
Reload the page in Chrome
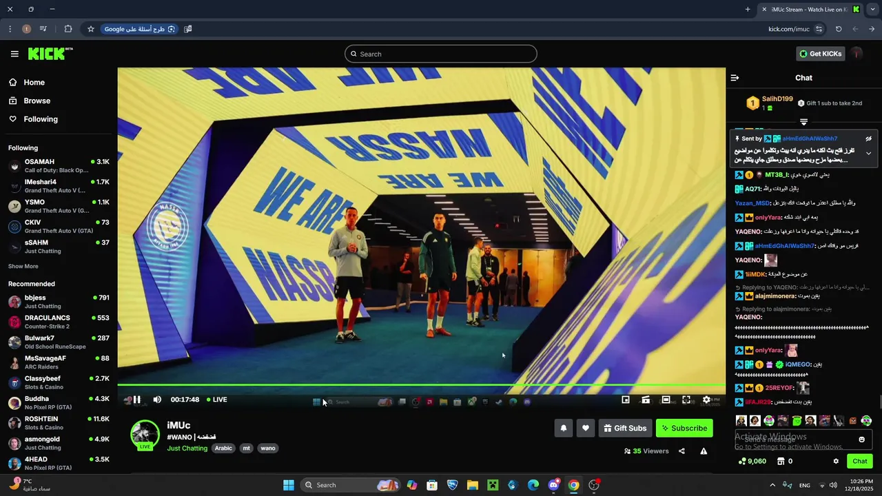[839, 29]
